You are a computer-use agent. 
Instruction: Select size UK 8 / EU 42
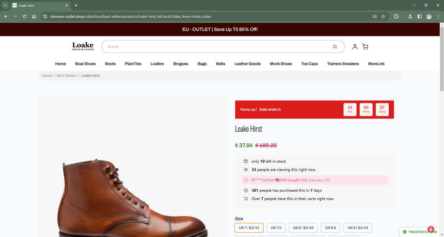(303, 228)
